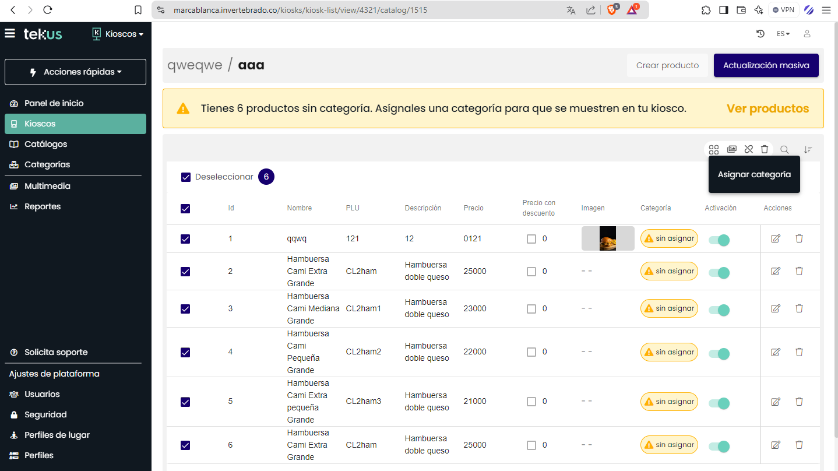838x471 pixels.
Task: Go to Catálogos in the sidebar
Action: coord(45,144)
